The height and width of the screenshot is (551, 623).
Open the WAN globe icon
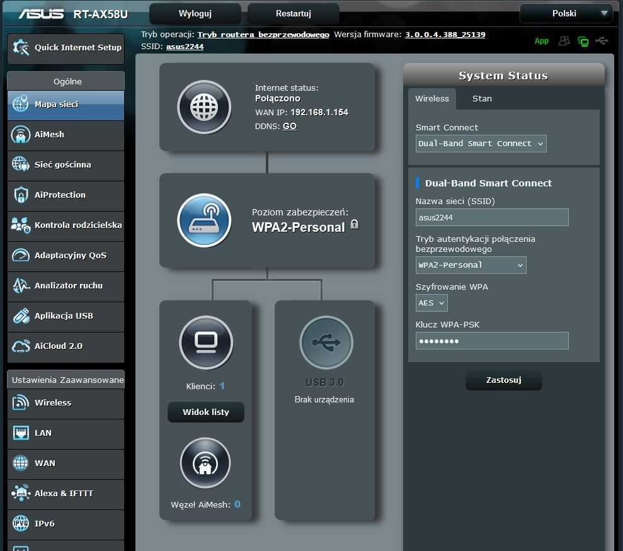[x=20, y=463]
